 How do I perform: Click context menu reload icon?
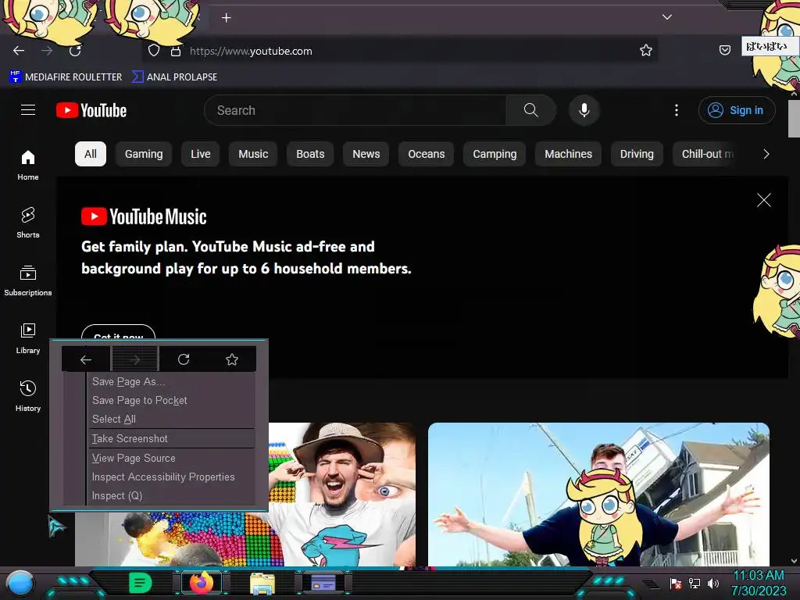[184, 359]
